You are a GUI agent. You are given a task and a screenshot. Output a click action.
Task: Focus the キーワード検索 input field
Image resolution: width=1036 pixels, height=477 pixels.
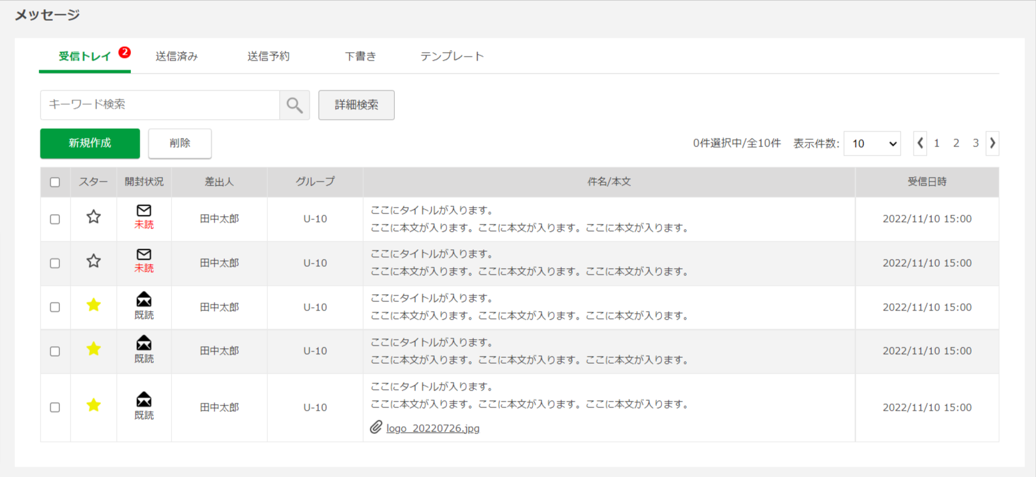(x=160, y=105)
